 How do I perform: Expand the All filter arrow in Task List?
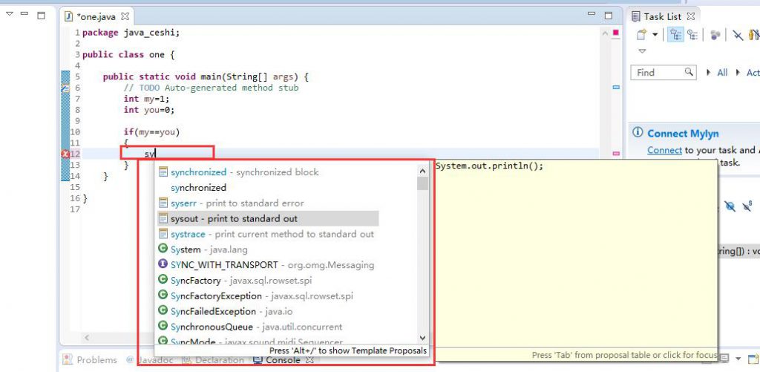click(708, 73)
